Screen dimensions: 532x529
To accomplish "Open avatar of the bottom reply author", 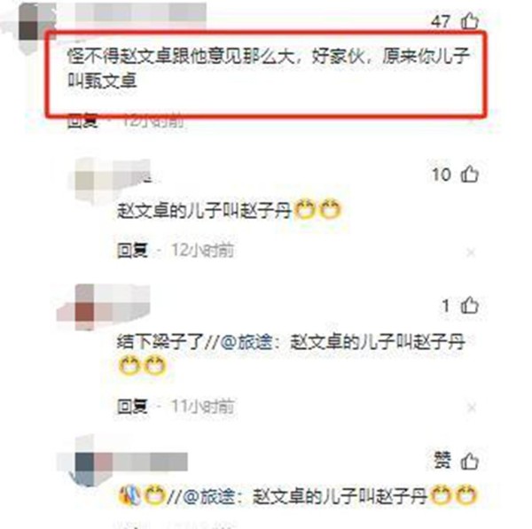I will click(x=85, y=463).
